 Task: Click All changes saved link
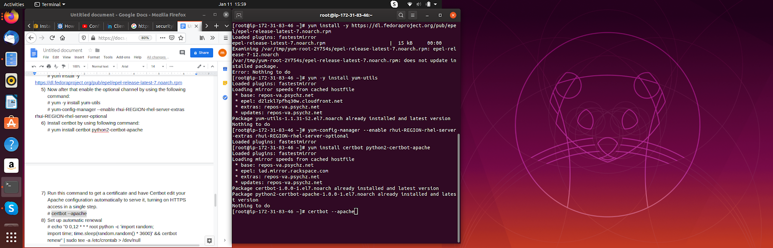(x=157, y=57)
